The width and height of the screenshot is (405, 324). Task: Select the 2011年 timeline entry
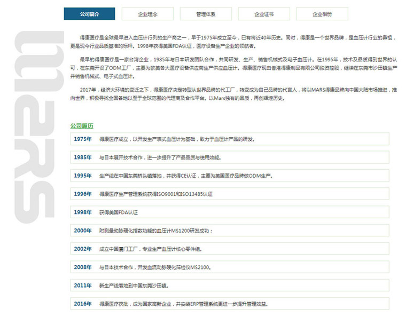[x=230, y=286]
